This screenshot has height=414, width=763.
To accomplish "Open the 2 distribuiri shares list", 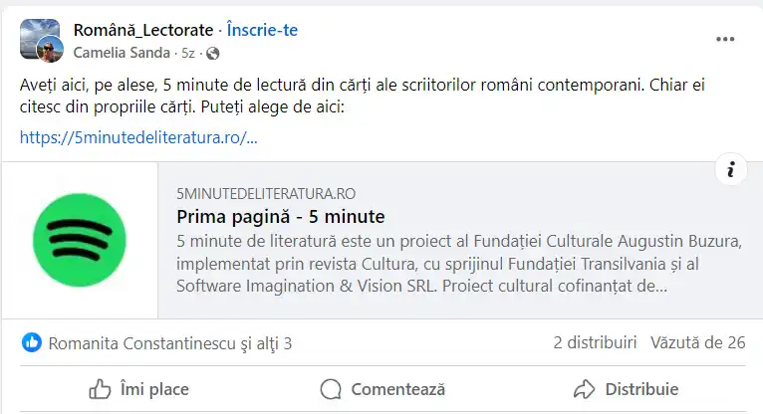I will coord(595,342).
